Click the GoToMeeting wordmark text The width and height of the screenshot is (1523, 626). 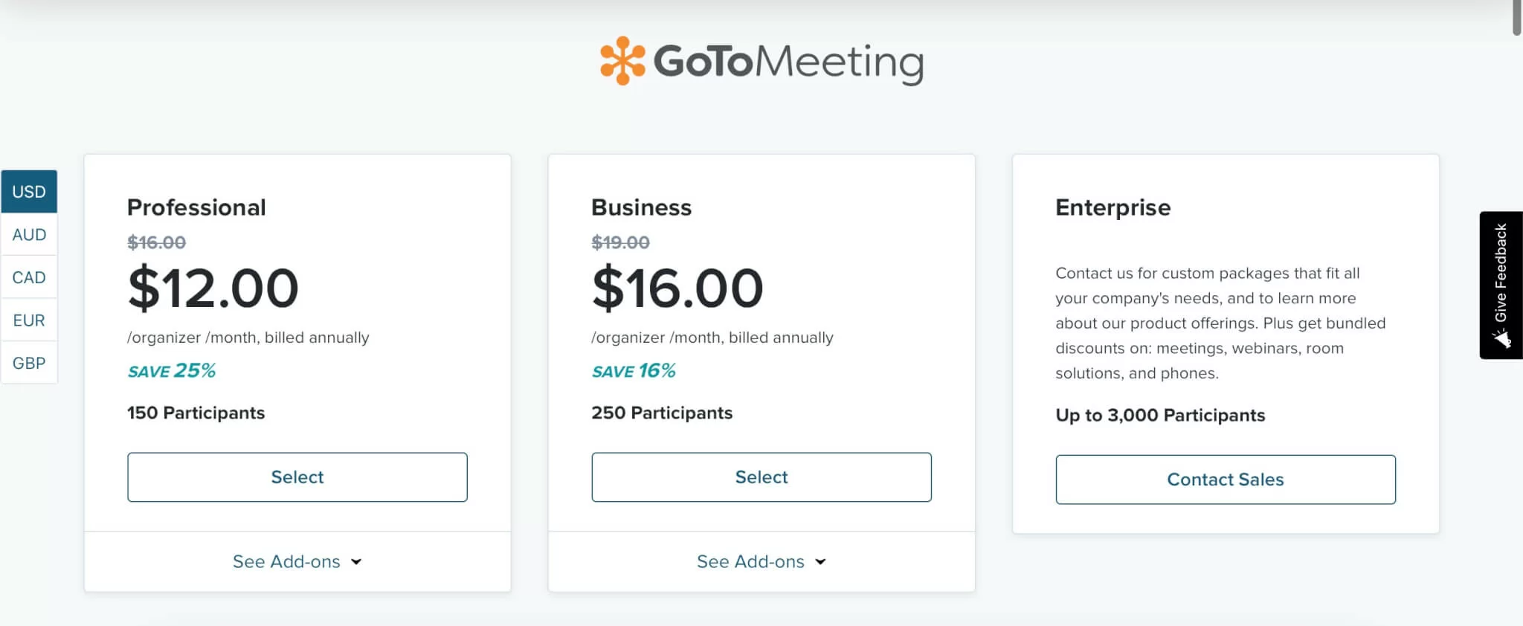(788, 62)
